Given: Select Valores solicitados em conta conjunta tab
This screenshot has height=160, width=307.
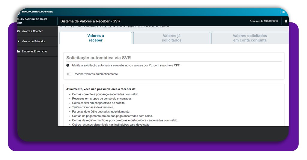Looking at the screenshot, I should click(250, 38).
